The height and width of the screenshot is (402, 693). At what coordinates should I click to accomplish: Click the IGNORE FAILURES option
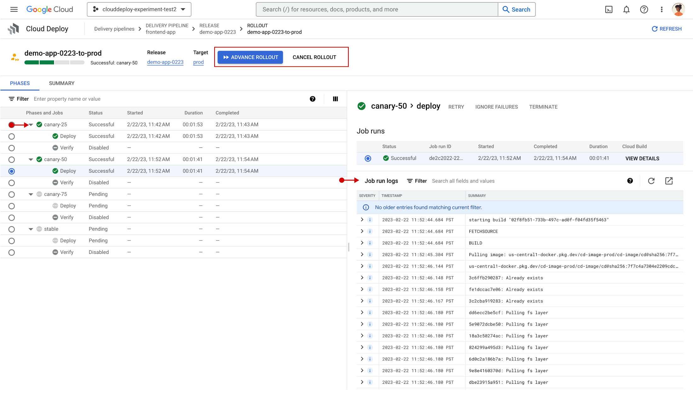coord(496,107)
